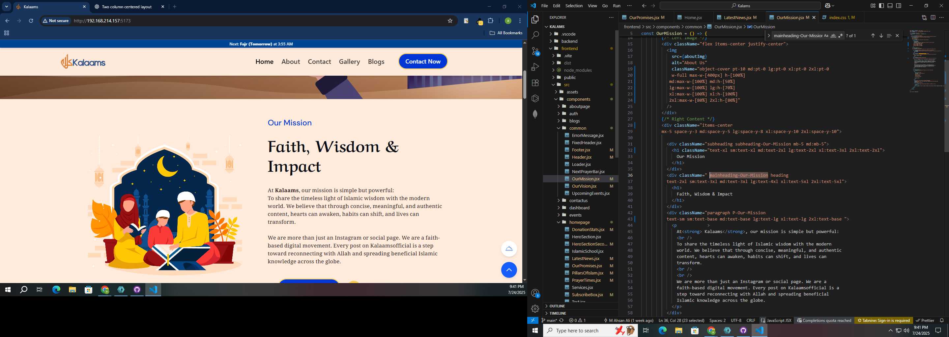Toggle Match Whole Word in find widget
This screenshot has height=337, width=949.
coord(833,36)
